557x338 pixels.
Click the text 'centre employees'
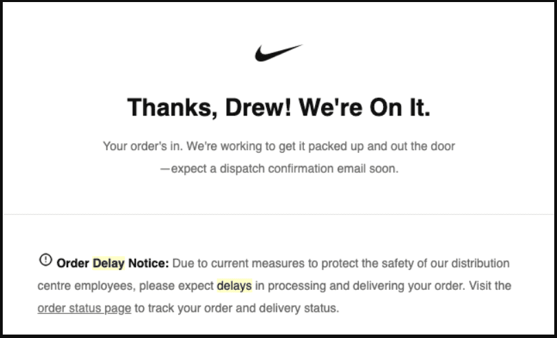85,286
